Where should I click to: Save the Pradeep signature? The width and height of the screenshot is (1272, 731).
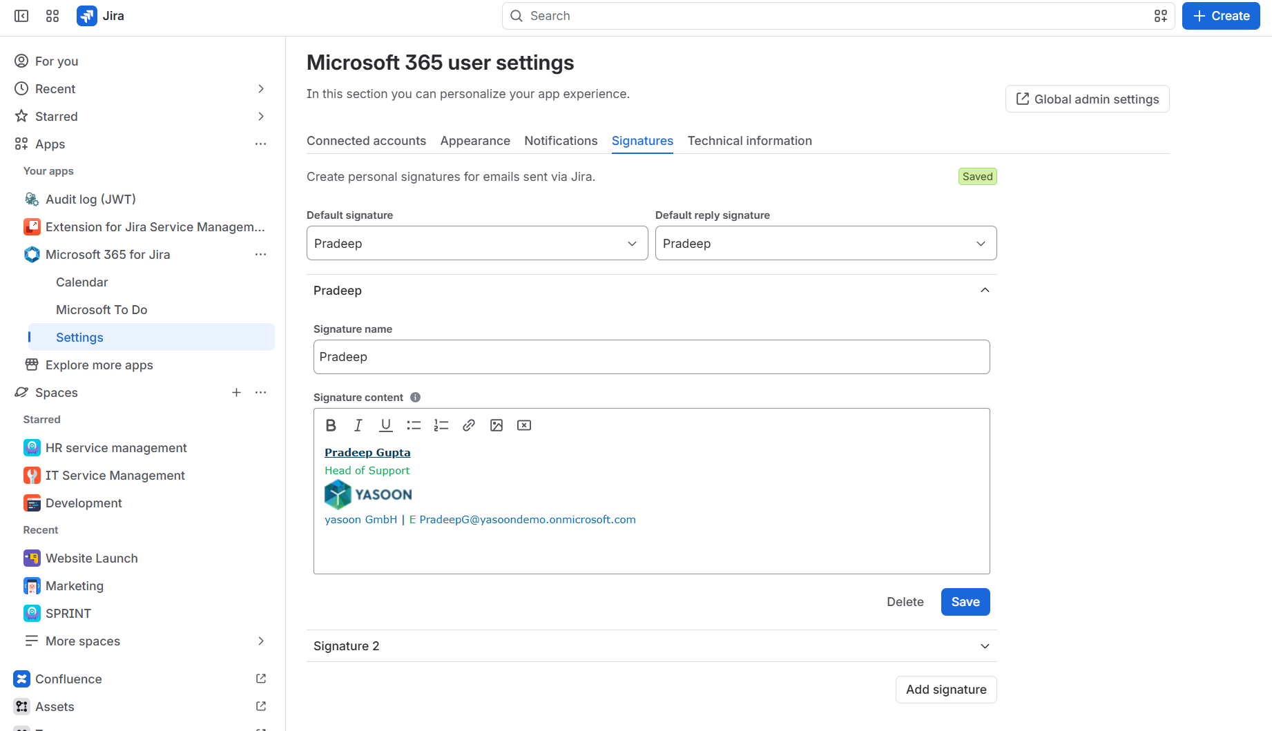point(965,602)
